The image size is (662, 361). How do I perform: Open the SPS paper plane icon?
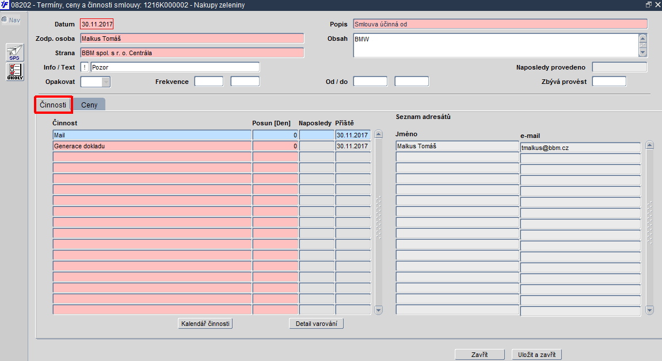tap(15, 53)
